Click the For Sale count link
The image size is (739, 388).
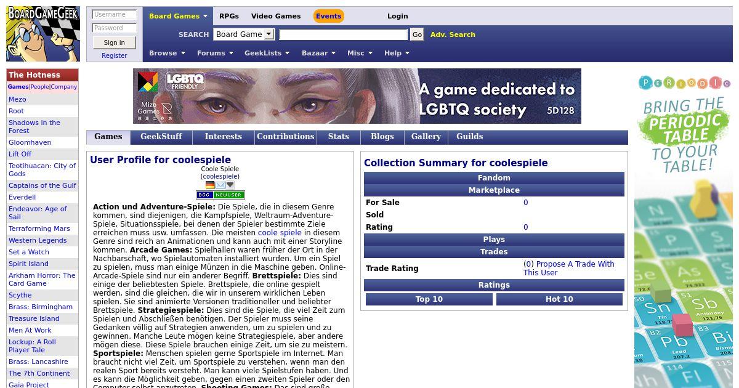[526, 203]
